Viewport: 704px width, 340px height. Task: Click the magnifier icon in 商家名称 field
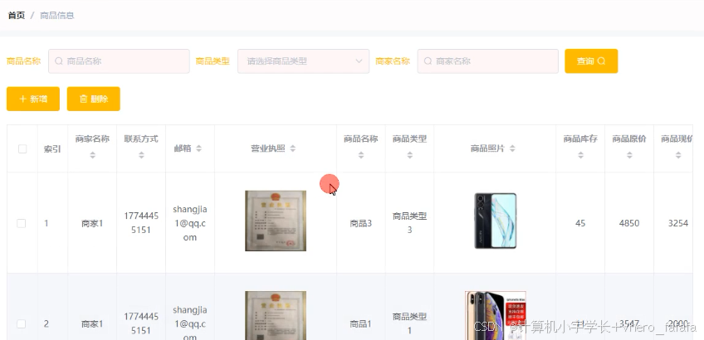pos(428,61)
